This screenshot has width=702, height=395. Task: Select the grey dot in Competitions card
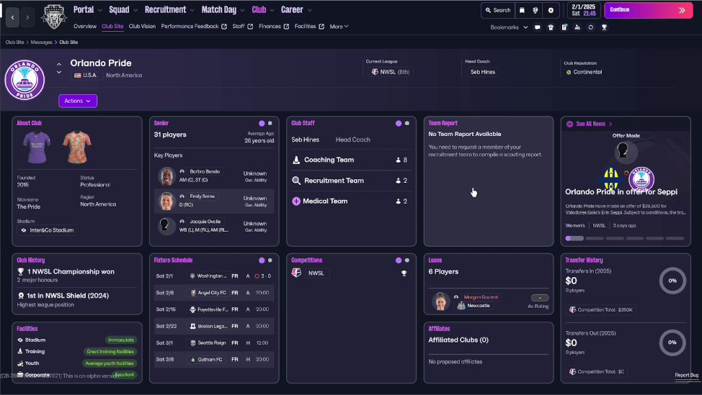407,260
